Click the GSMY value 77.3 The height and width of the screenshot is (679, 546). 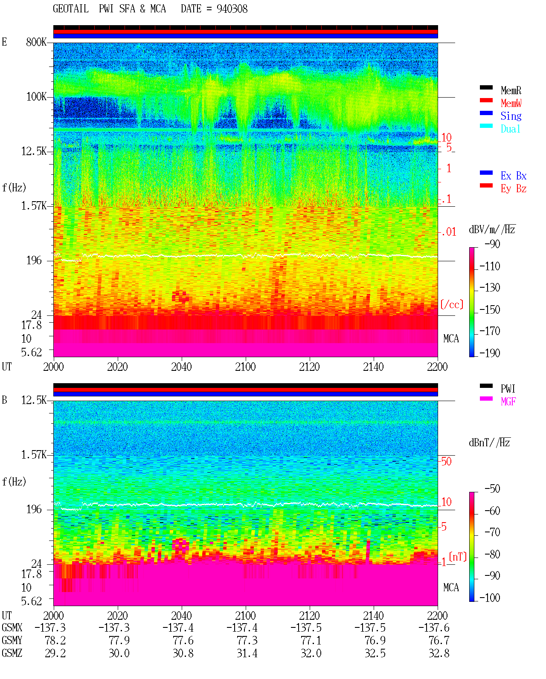click(247, 641)
